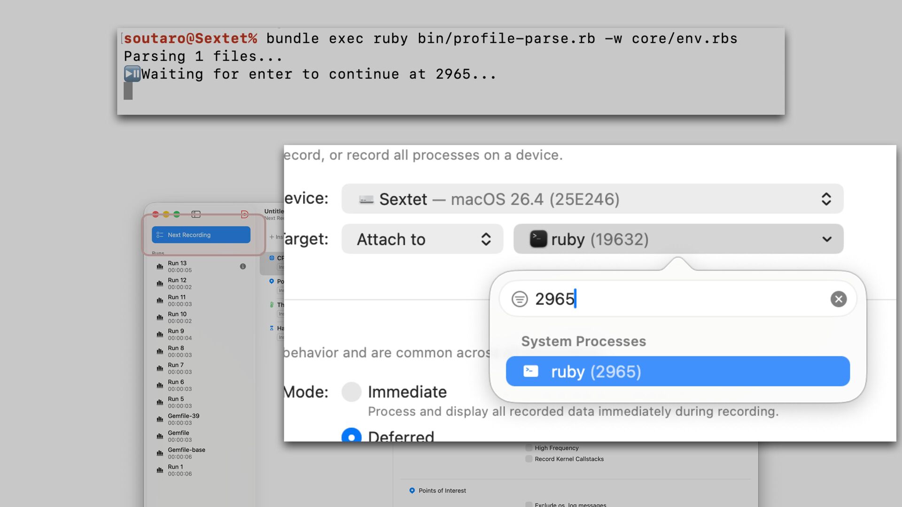Select the Next Recording sidebar item

(x=201, y=235)
